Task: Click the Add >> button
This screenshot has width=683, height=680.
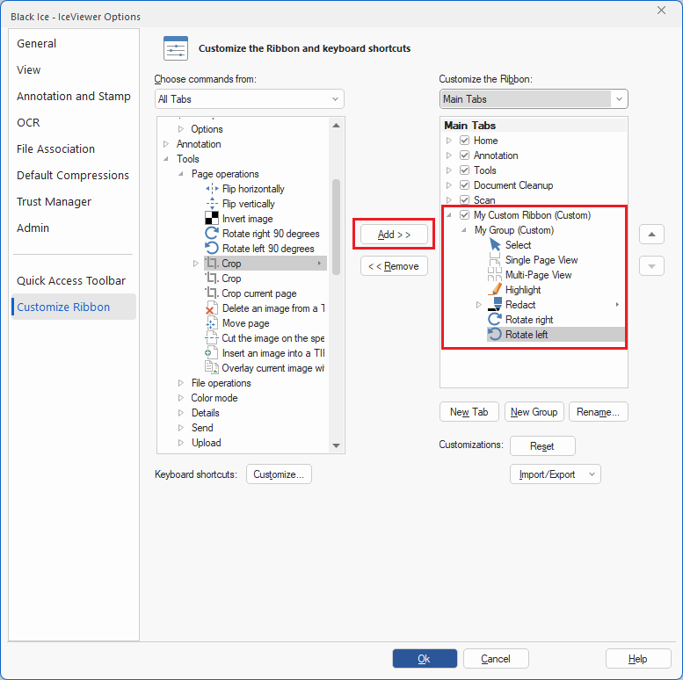Action: [x=394, y=235]
